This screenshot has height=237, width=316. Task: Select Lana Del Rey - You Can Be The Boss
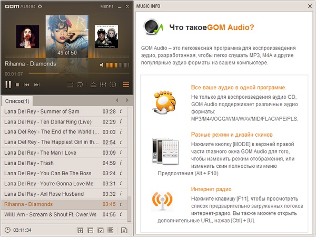(64, 173)
